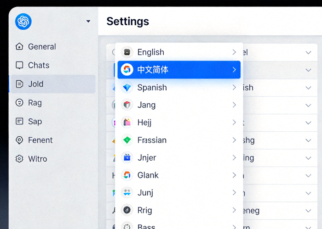Image resolution: width=322 pixels, height=229 pixels.
Task: Expand the Hejj submenu chevron
Action: 234,123
